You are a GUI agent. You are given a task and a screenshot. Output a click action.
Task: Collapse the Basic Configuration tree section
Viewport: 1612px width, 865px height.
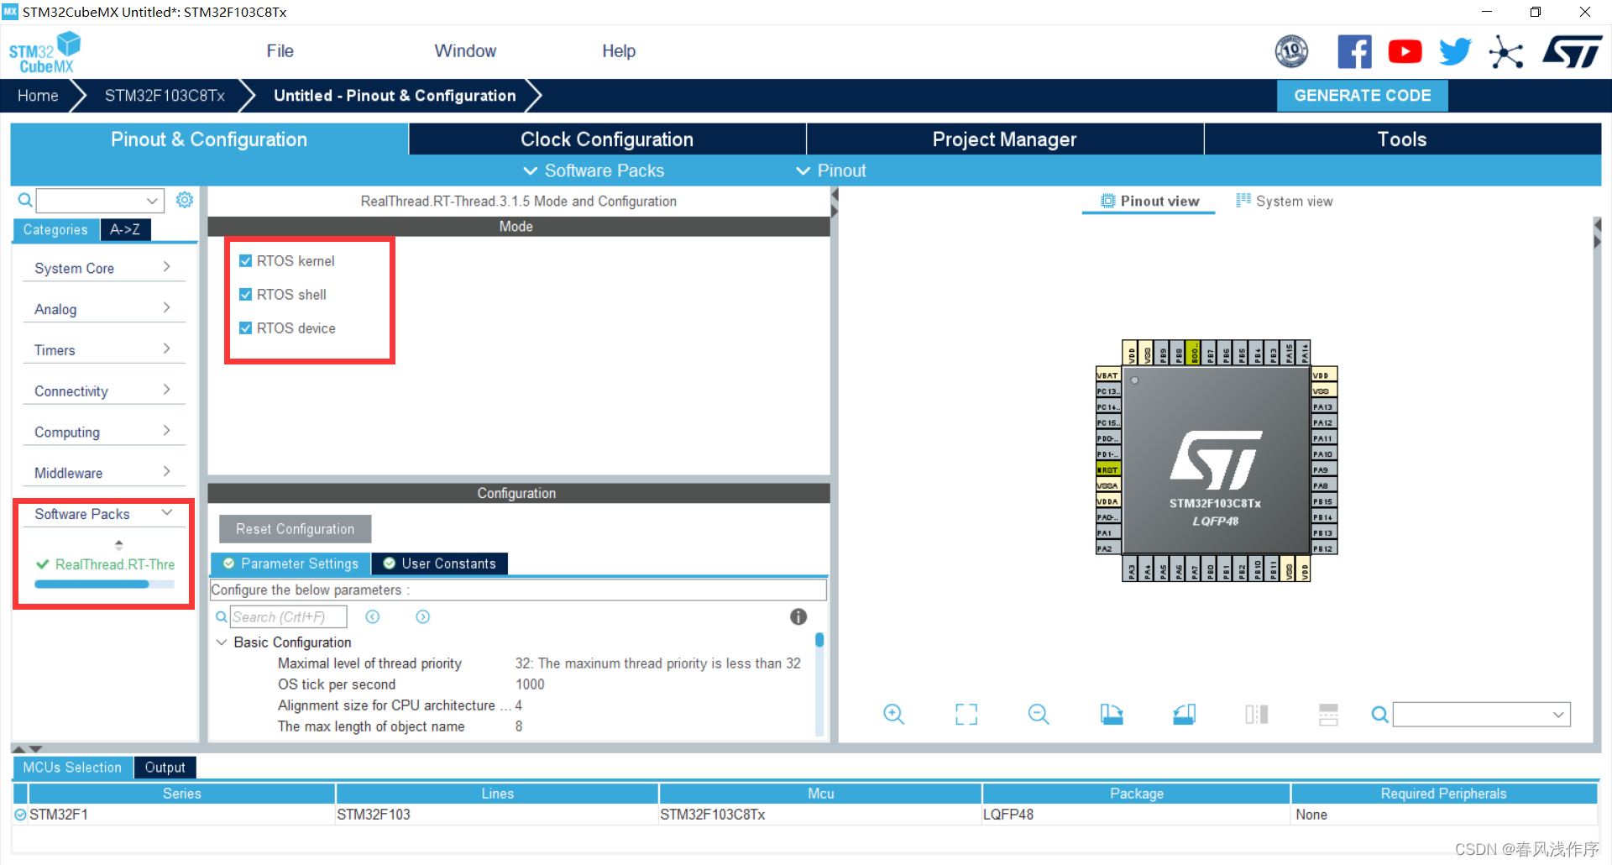pos(222,642)
